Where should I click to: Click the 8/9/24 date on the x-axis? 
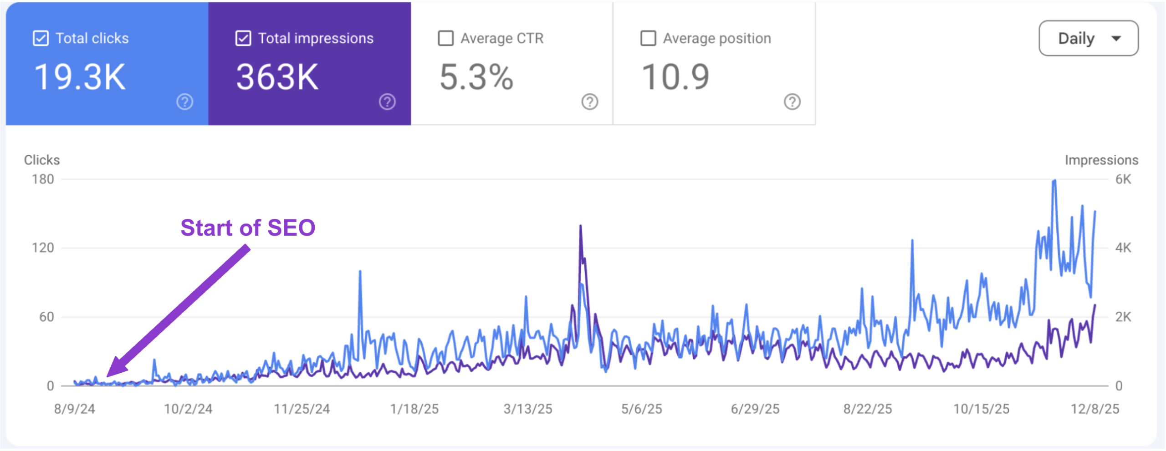coord(74,409)
